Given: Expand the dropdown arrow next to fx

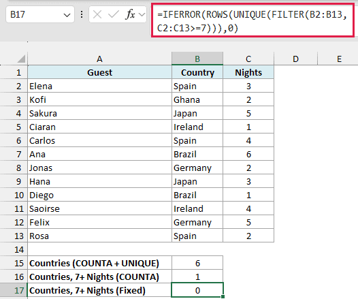Looking at the screenshot, I should (x=142, y=15).
